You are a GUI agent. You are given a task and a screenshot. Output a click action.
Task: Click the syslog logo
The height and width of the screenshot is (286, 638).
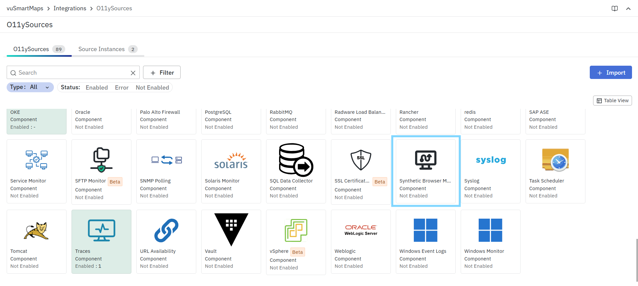coord(491,160)
